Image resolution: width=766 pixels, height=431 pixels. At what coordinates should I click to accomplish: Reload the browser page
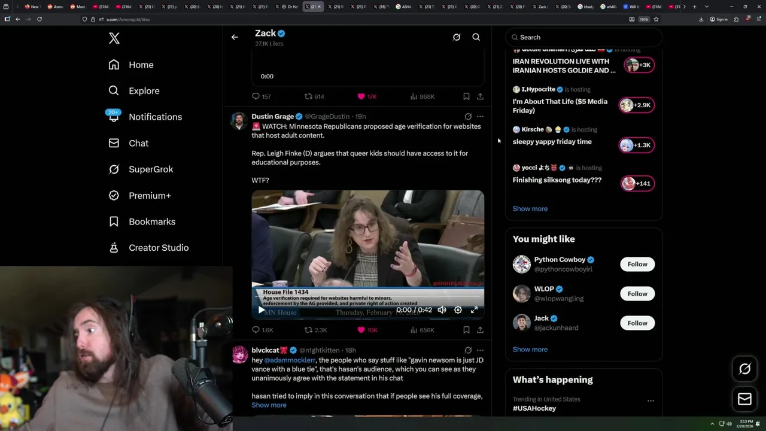click(x=39, y=19)
